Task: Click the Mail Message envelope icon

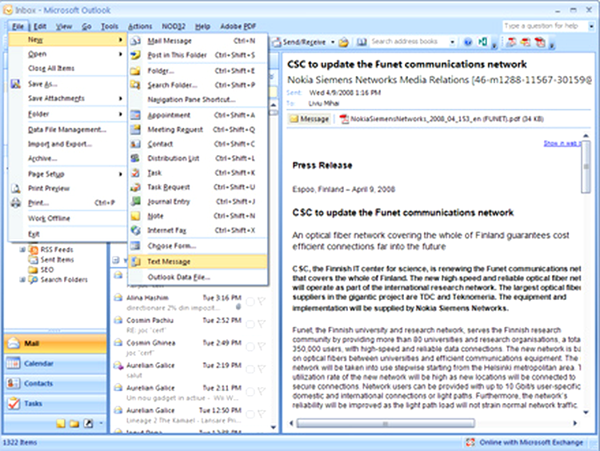Action: click(x=135, y=41)
